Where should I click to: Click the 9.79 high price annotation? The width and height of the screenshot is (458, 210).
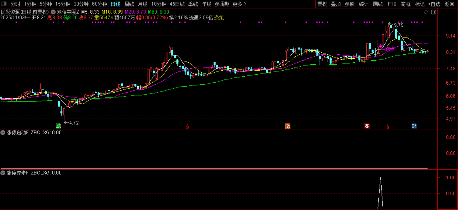click(398, 25)
